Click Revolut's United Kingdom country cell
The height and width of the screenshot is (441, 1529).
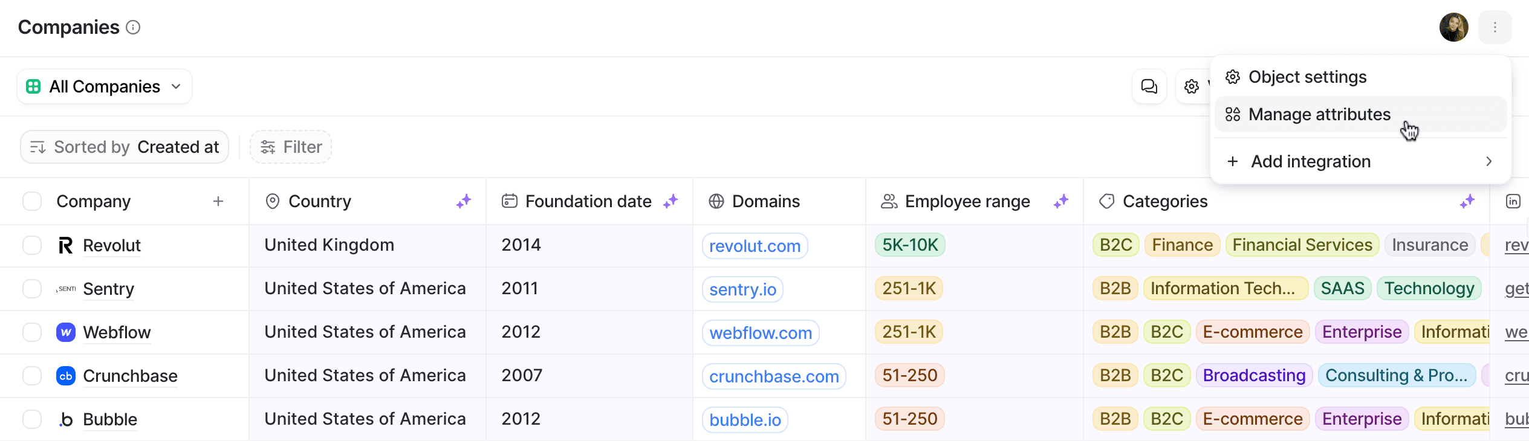click(x=368, y=245)
